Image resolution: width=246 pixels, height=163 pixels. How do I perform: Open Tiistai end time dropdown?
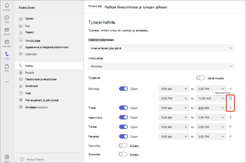[x=211, y=108]
